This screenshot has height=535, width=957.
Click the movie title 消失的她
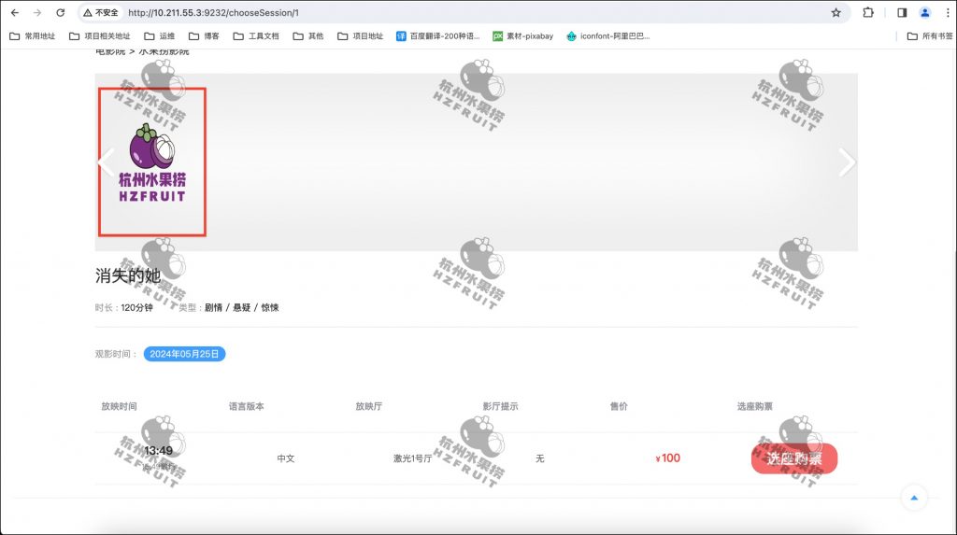[x=128, y=275]
